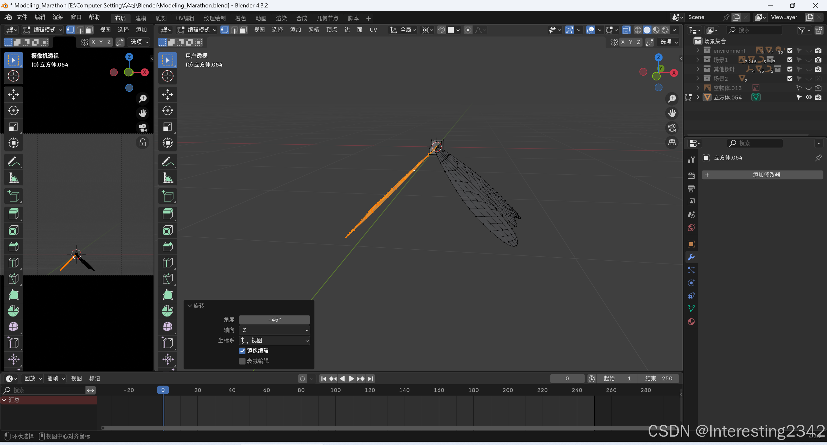Open the axis (轴向) Z dropdown

pos(274,330)
